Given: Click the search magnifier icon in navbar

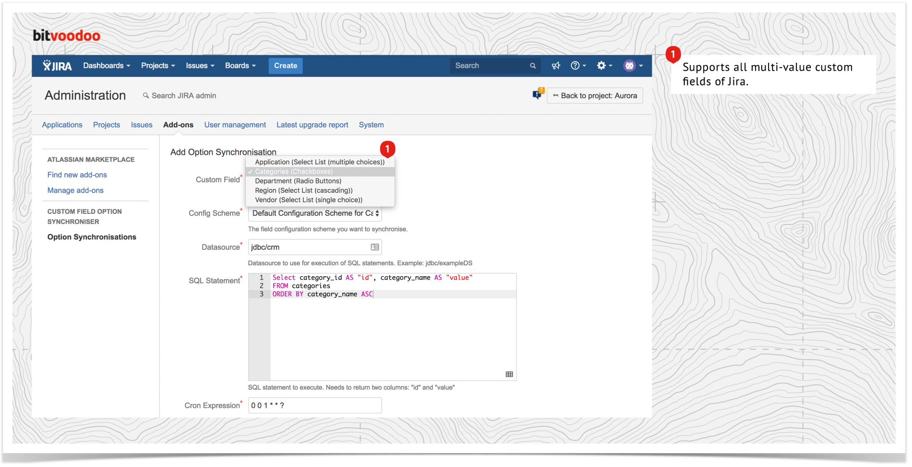Looking at the screenshot, I should (532, 66).
